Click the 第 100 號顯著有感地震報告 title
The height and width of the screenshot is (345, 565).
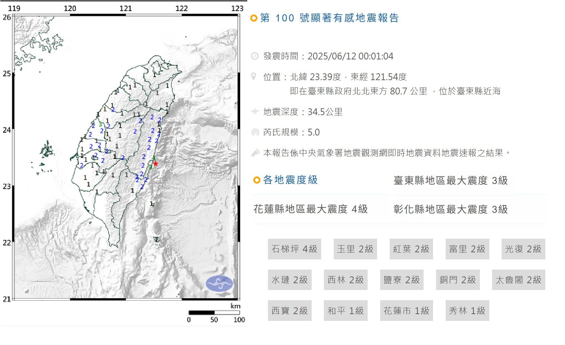[329, 18]
